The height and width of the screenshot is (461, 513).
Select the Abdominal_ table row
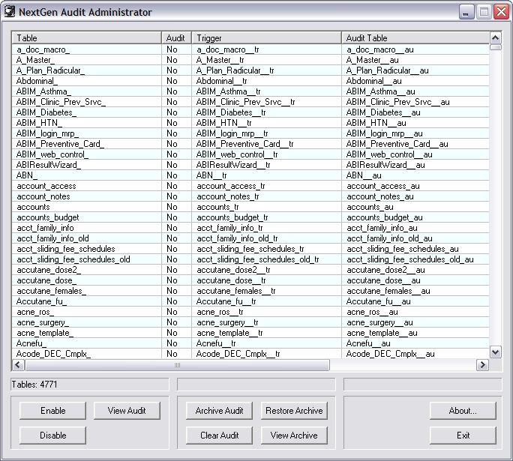(x=250, y=81)
